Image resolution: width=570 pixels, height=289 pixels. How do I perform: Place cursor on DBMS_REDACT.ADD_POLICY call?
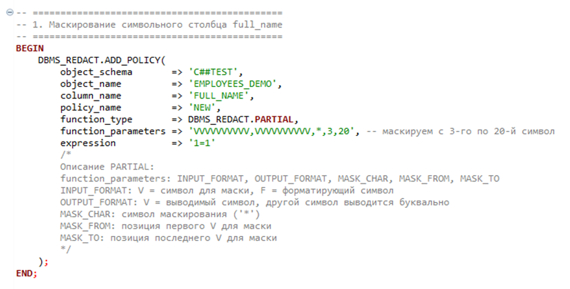102,60
